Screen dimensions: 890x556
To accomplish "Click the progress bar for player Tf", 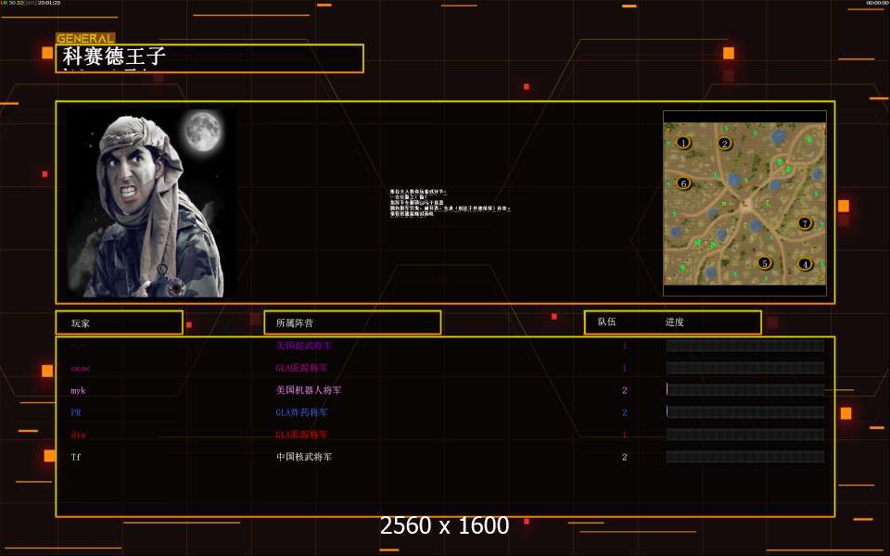I will (744, 457).
